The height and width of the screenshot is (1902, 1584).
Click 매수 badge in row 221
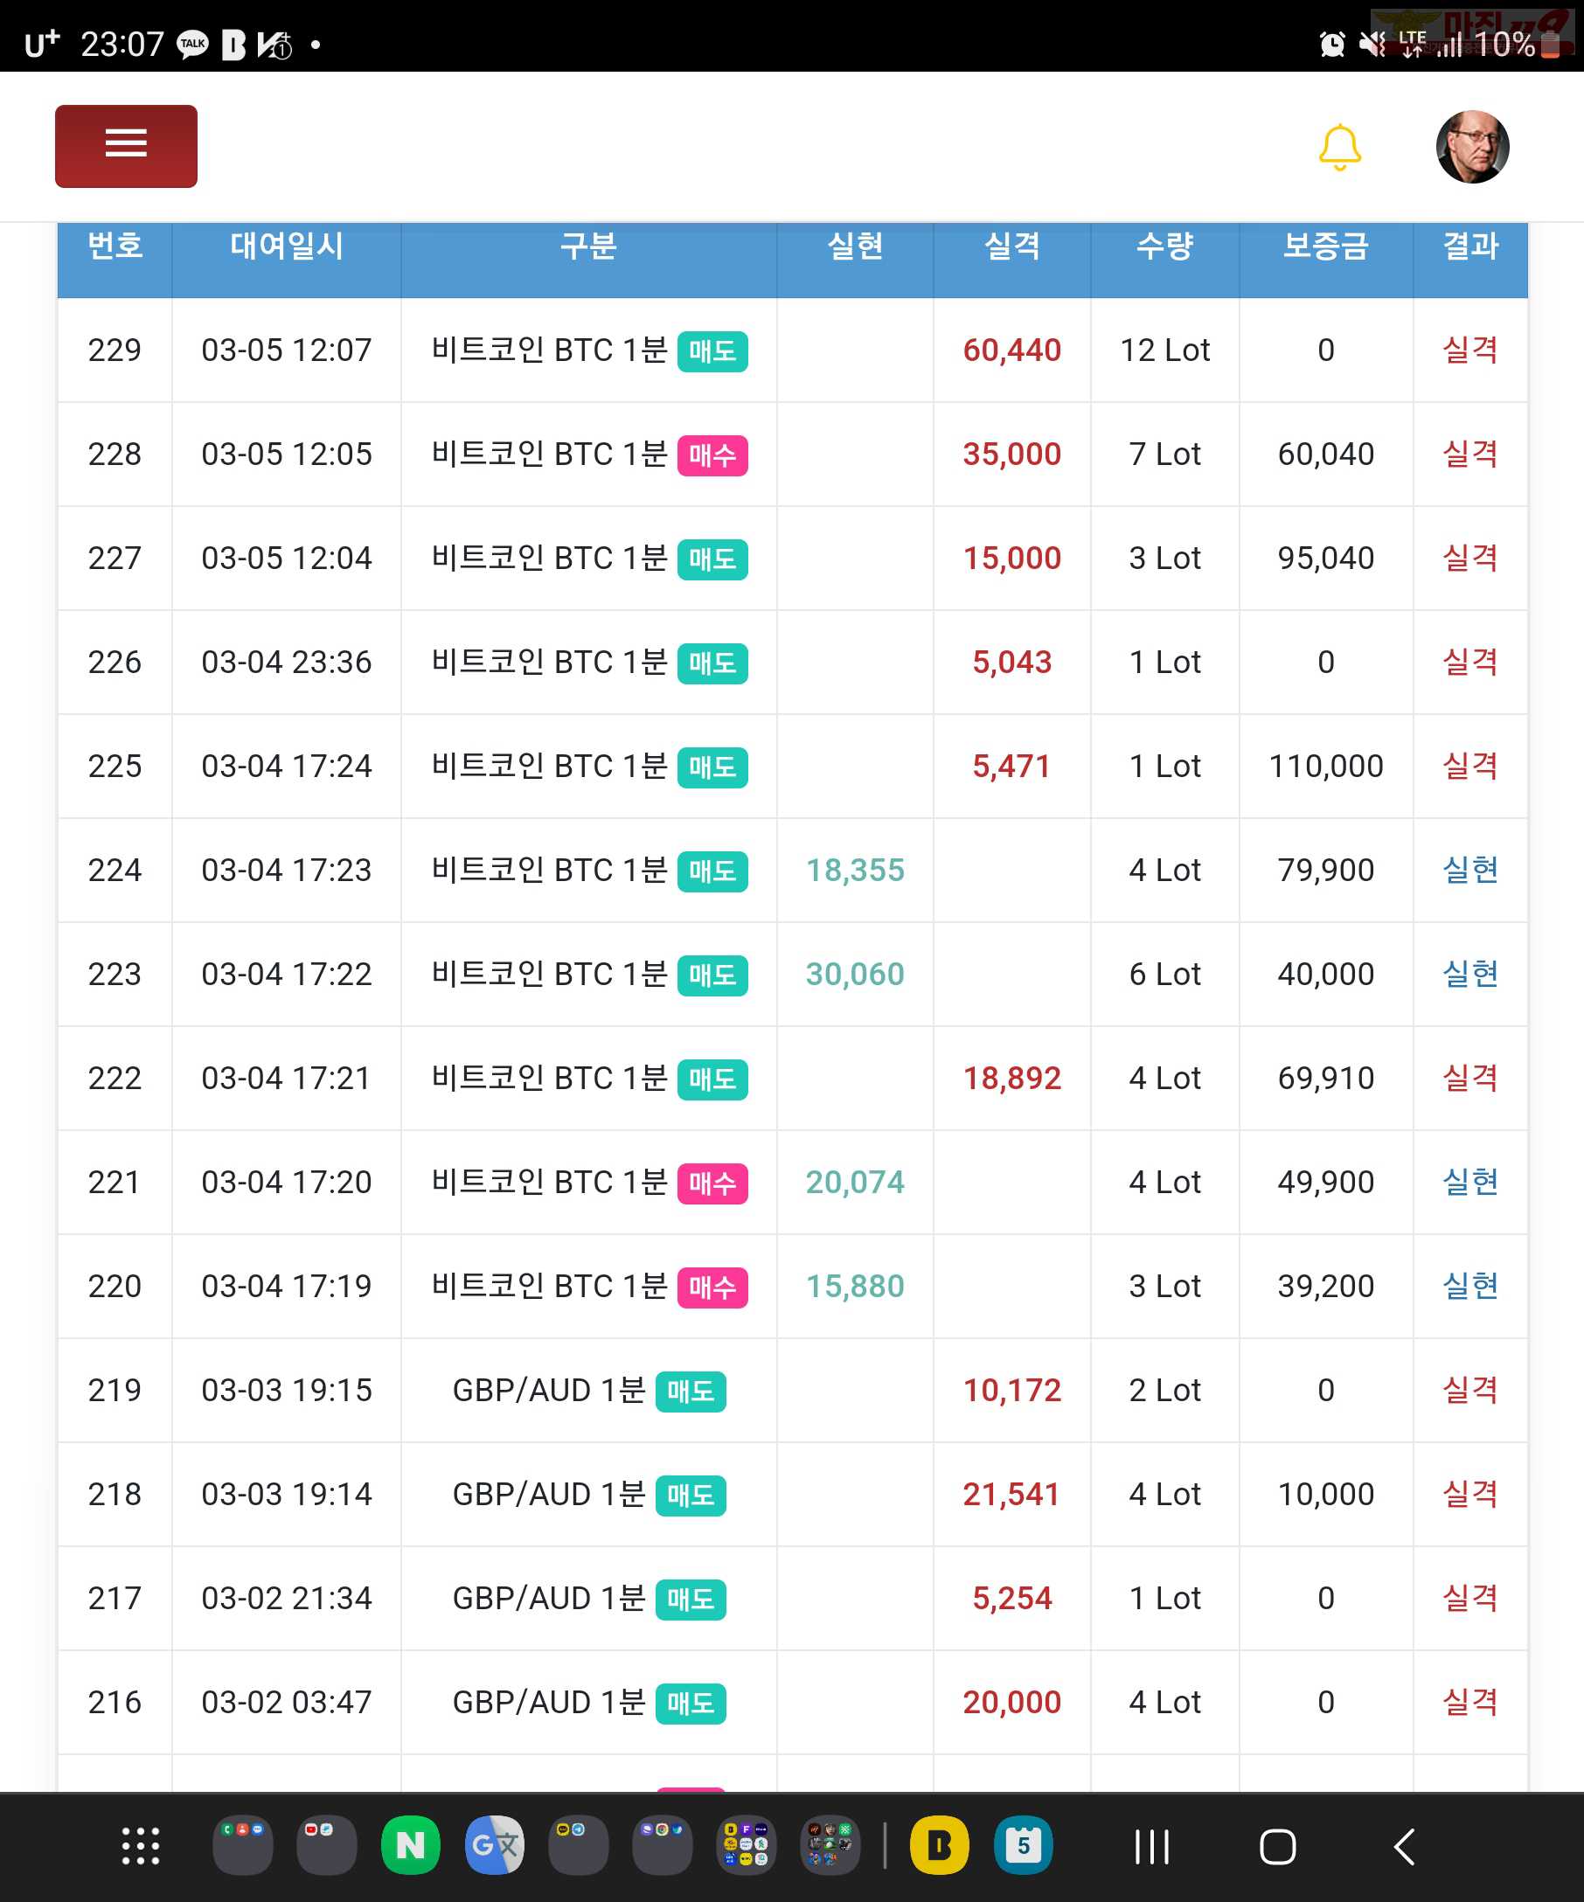[712, 1183]
